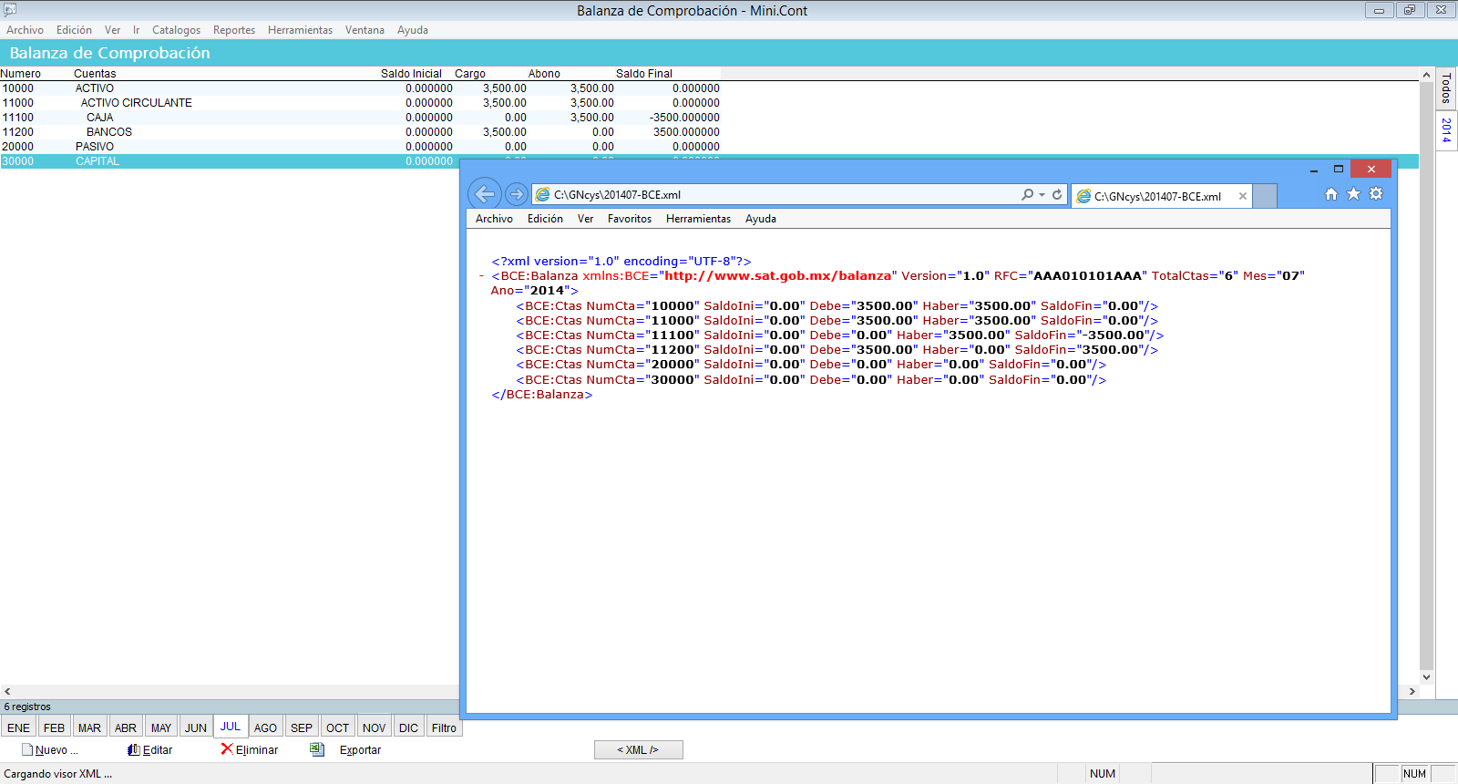1458x784 pixels.
Task: Select the MAY month tab
Action: [x=160, y=727]
